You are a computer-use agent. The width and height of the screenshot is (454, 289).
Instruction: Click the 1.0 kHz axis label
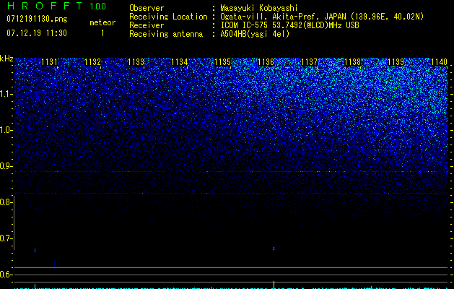tap(6, 130)
